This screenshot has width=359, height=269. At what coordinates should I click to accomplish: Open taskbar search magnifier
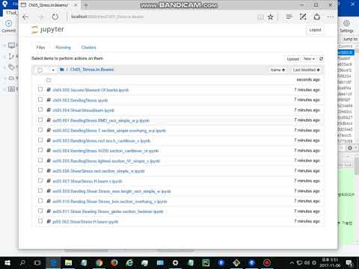pos(22,263)
